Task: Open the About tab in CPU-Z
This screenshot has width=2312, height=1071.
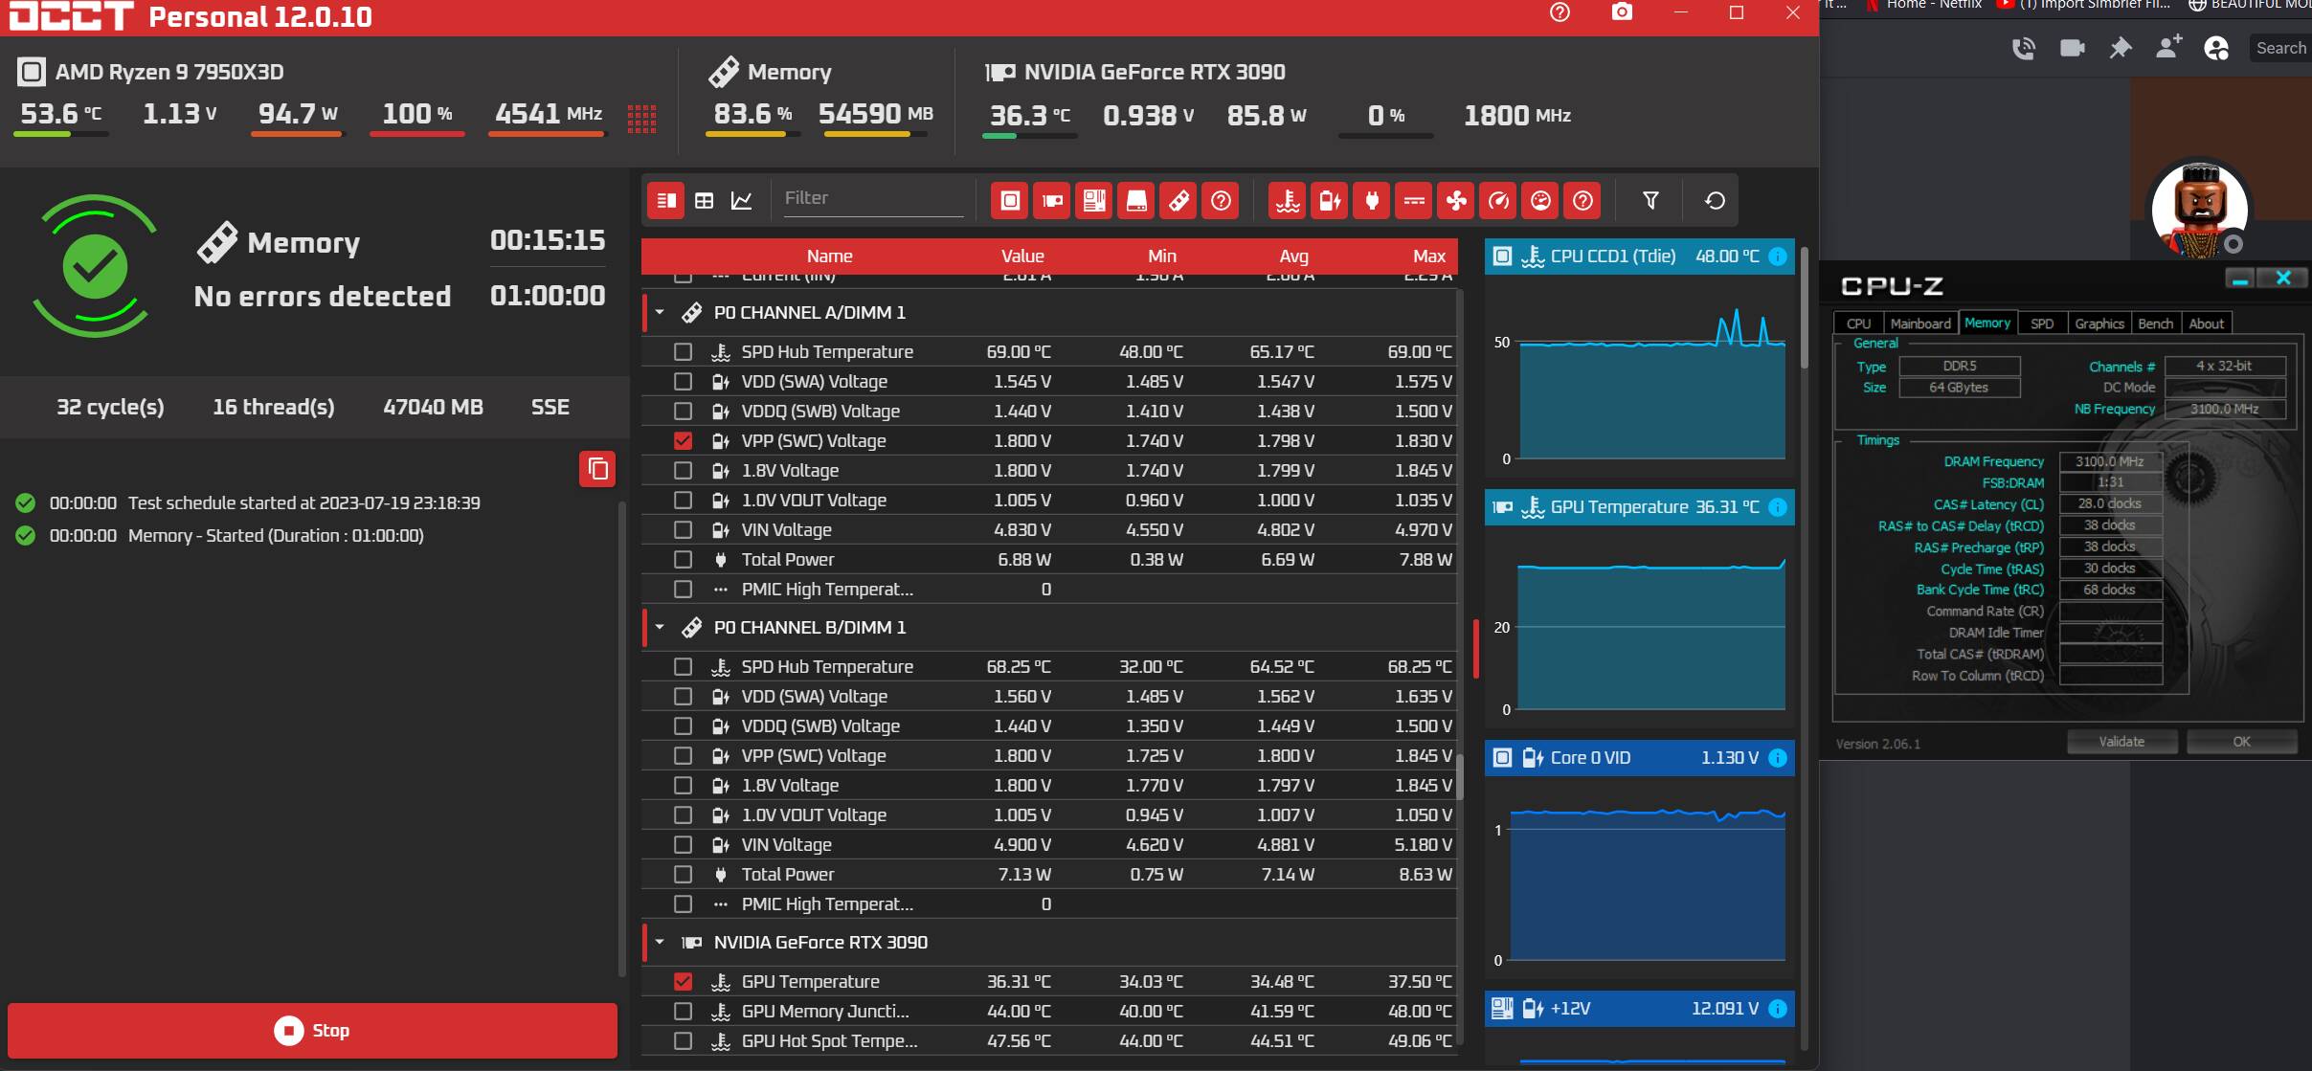Action: click(x=2207, y=324)
